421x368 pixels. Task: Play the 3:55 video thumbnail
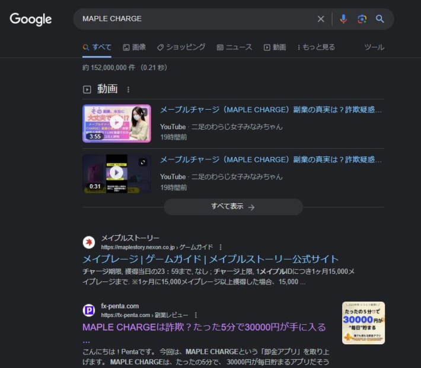[x=117, y=123]
